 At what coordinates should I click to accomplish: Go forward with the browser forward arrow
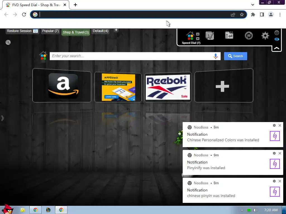(x=15, y=14)
